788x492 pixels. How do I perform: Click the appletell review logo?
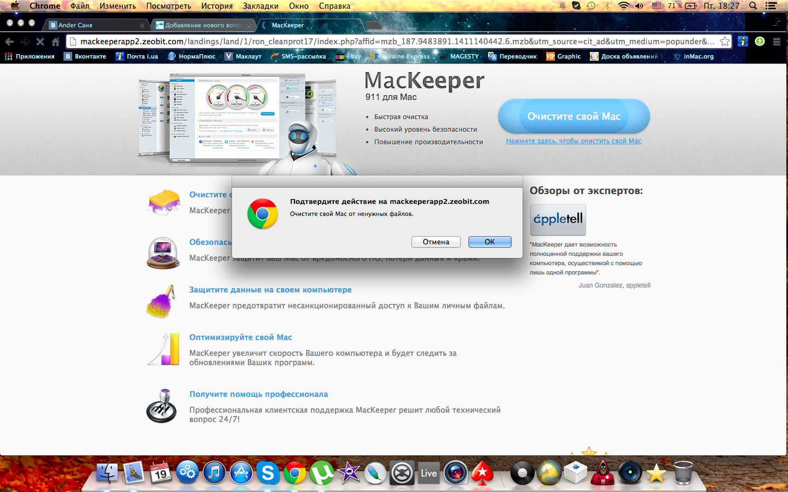[x=558, y=220]
